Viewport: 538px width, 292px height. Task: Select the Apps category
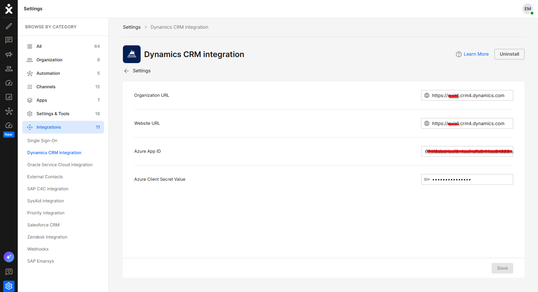63,100
